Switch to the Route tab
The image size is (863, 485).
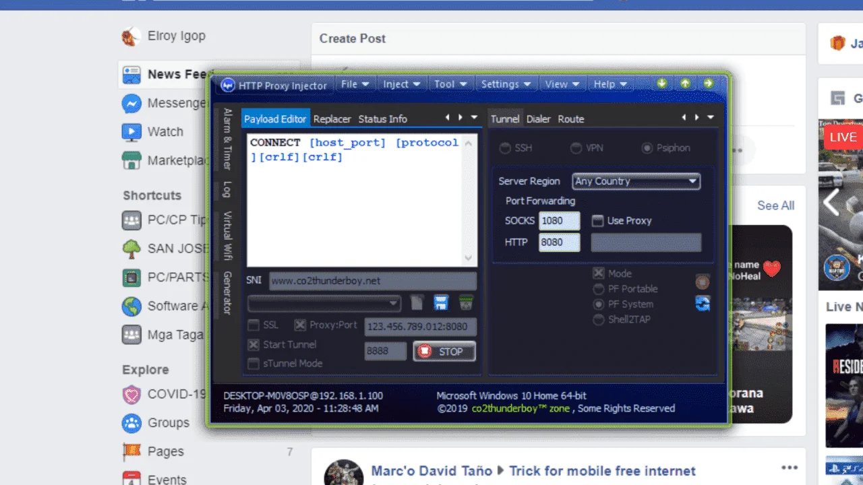[x=571, y=119]
